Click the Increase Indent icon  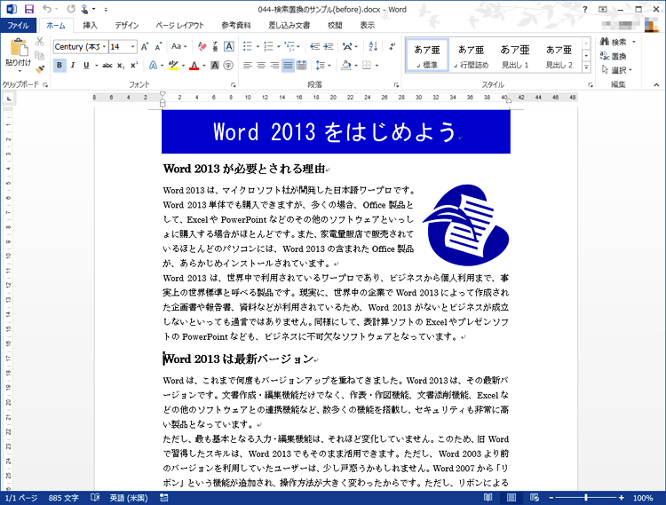(329, 47)
